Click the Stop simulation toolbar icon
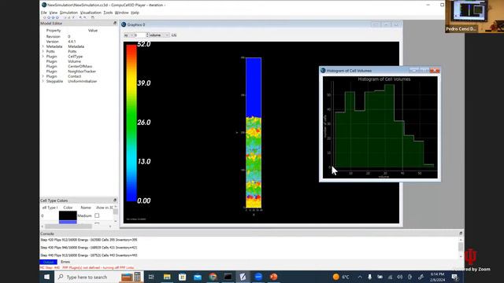Viewport: 504px width, 283px height. (x=57, y=17)
